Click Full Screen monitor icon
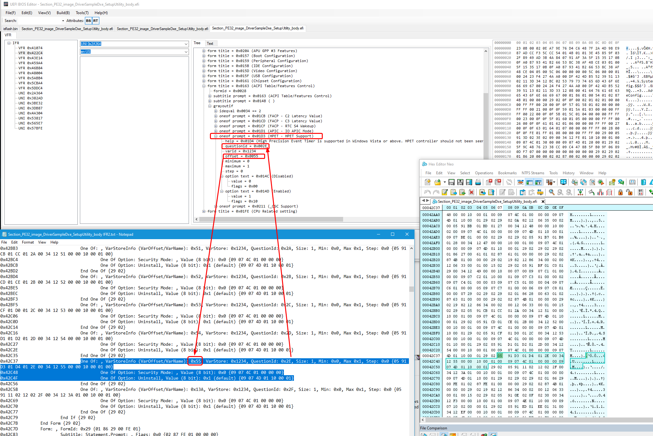This screenshot has height=436, width=653. pyautogui.click(x=563, y=182)
